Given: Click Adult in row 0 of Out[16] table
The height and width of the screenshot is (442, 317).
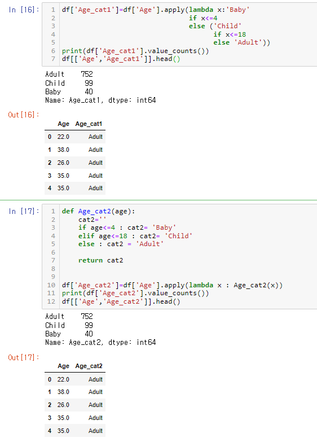Looking at the screenshot, I should coord(95,137).
